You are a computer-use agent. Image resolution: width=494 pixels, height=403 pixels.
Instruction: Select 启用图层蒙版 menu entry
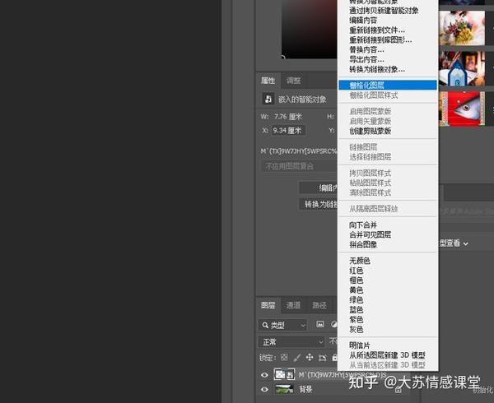pyautogui.click(x=388, y=111)
